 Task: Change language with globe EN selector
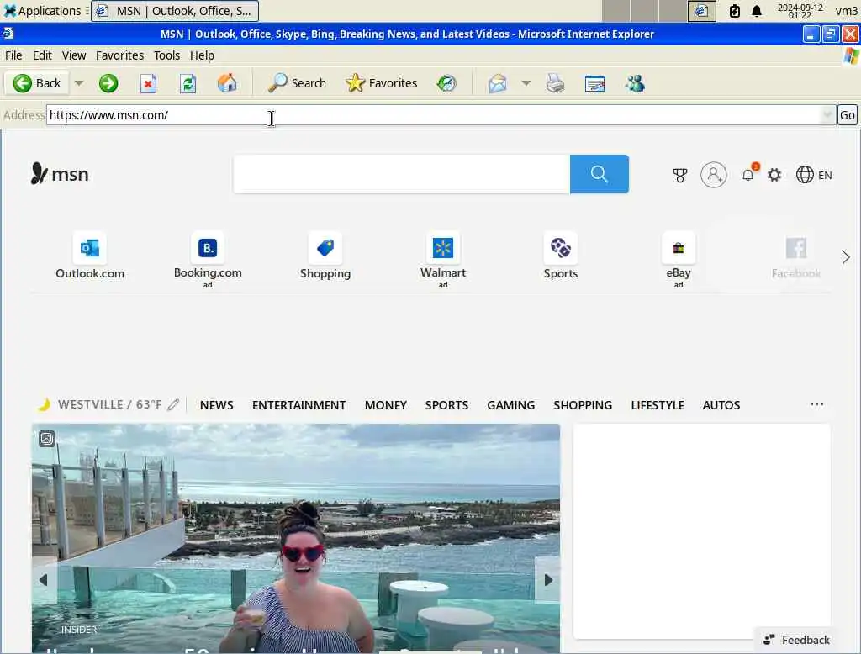point(814,175)
